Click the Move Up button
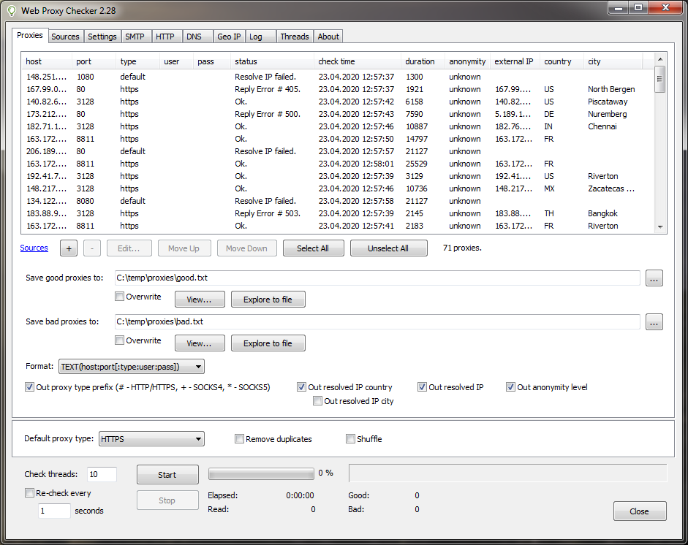Screen dimensions: 688x545 [x=184, y=248]
